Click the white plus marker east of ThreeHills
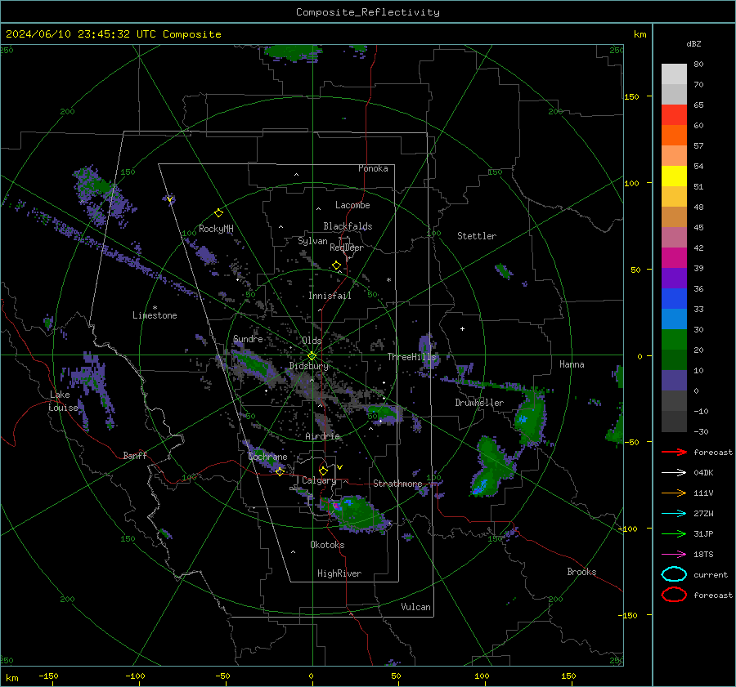This screenshot has height=687, width=736. pos(462,328)
